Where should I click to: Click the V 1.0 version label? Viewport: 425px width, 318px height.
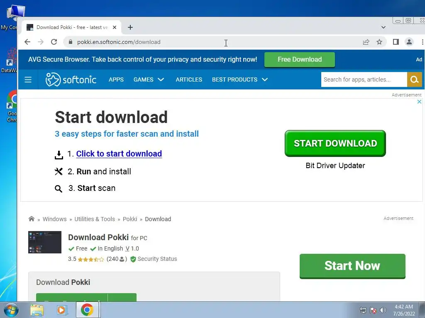point(132,248)
